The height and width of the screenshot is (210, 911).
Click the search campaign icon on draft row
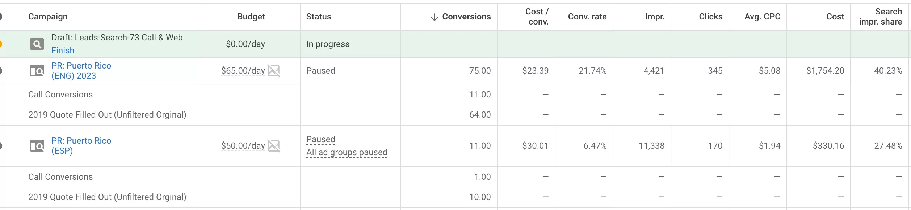[37, 44]
